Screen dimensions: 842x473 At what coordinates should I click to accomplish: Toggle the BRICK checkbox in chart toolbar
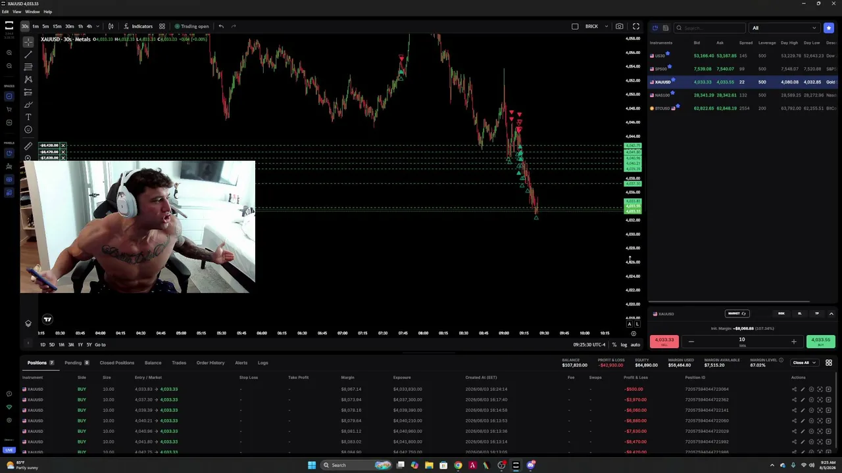(x=575, y=26)
